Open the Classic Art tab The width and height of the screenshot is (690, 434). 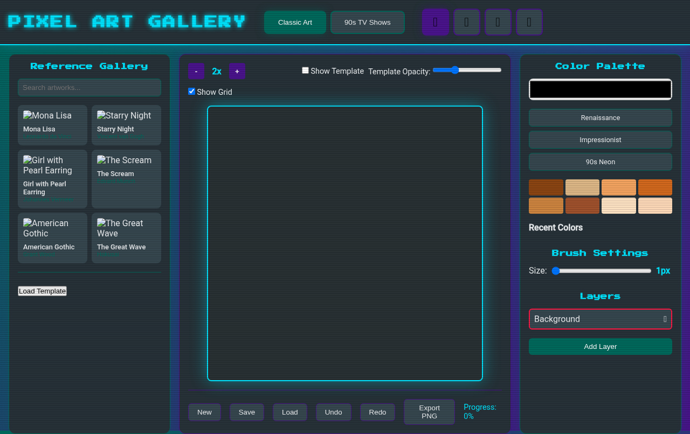pos(295,22)
